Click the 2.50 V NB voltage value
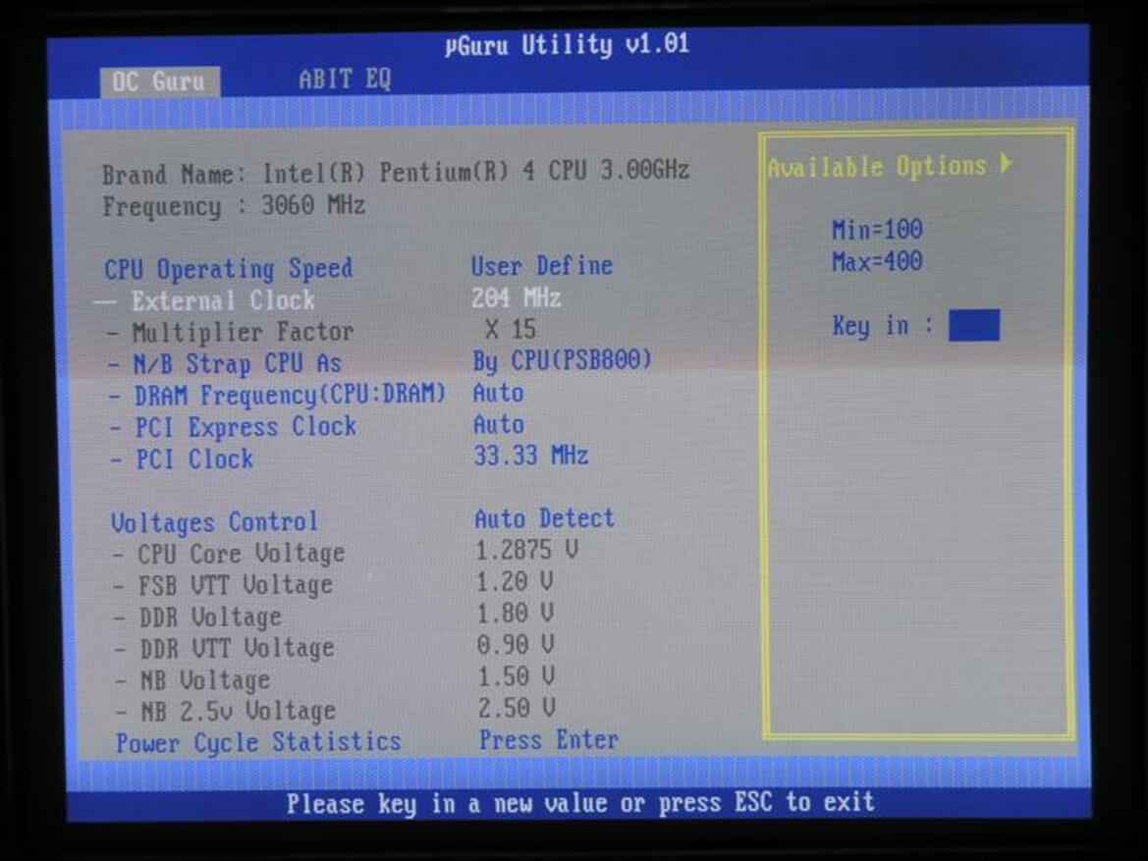The width and height of the screenshot is (1148, 861). click(517, 708)
